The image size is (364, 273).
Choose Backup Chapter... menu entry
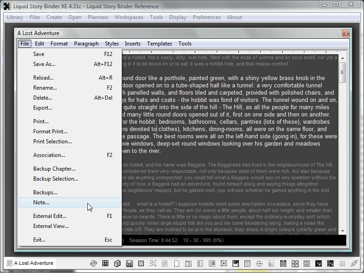(54, 169)
